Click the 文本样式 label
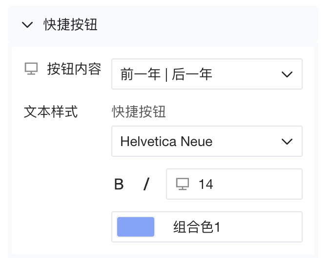 point(51,112)
